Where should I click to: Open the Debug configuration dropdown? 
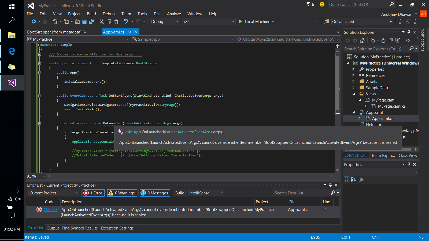165,22
